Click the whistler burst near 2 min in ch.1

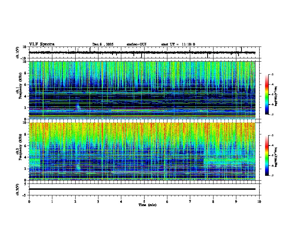coord(78,107)
